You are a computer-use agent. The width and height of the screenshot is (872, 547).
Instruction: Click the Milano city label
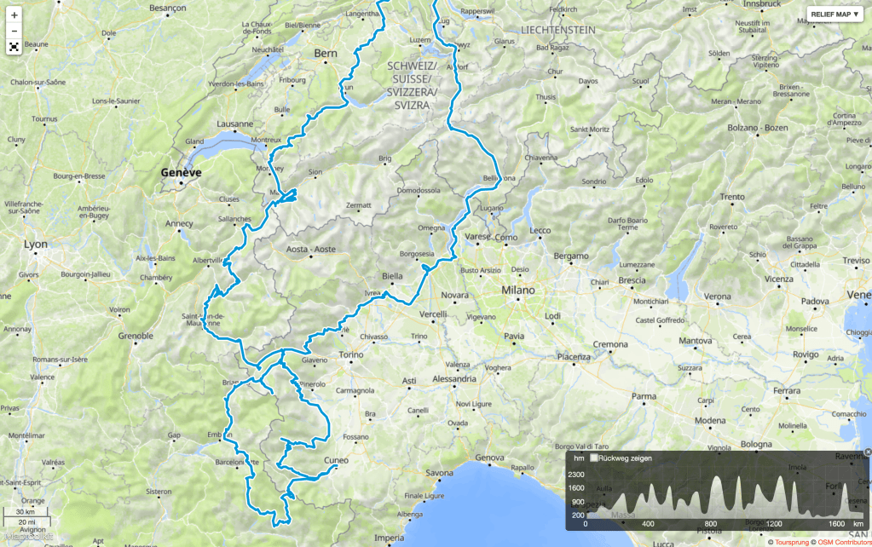coord(517,291)
